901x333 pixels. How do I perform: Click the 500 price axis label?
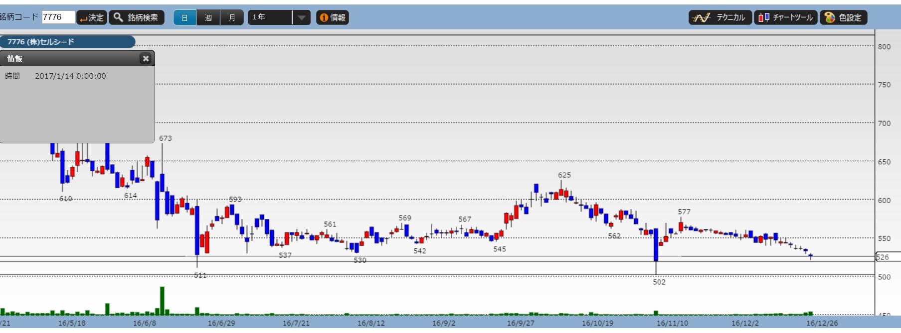(884, 277)
